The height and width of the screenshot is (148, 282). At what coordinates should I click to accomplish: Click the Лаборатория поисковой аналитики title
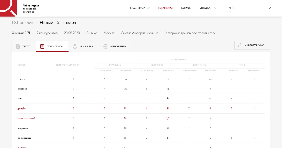pyautogui.click(x=31, y=9)
